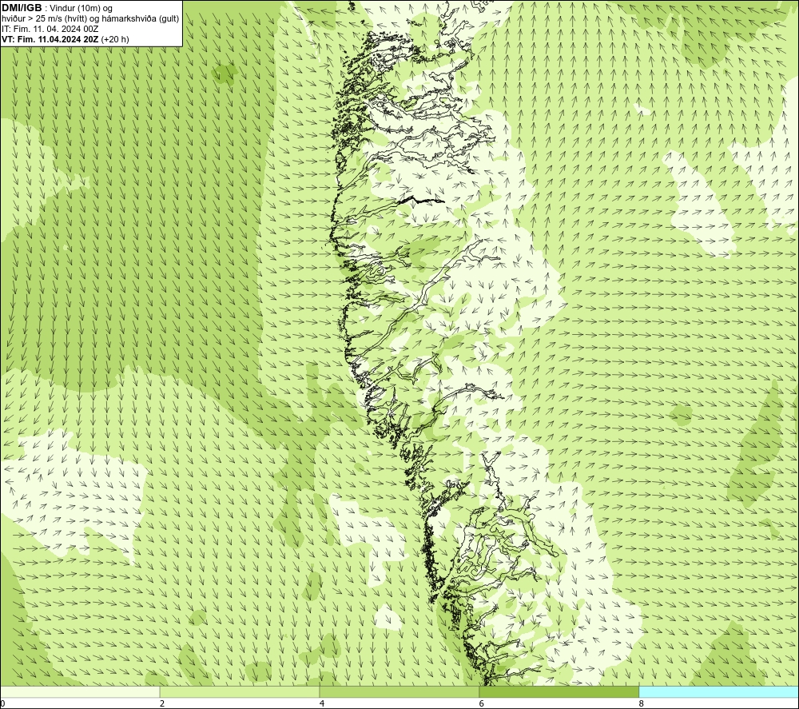Click the 4–6 m/s medium green legend swatch
The height and width of the screenshot is (709, 799).
[399, 692]
